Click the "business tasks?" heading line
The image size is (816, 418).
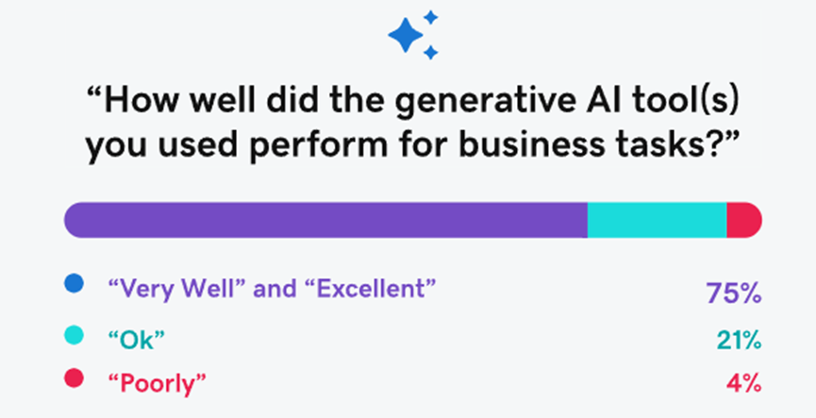click(414, 144)
